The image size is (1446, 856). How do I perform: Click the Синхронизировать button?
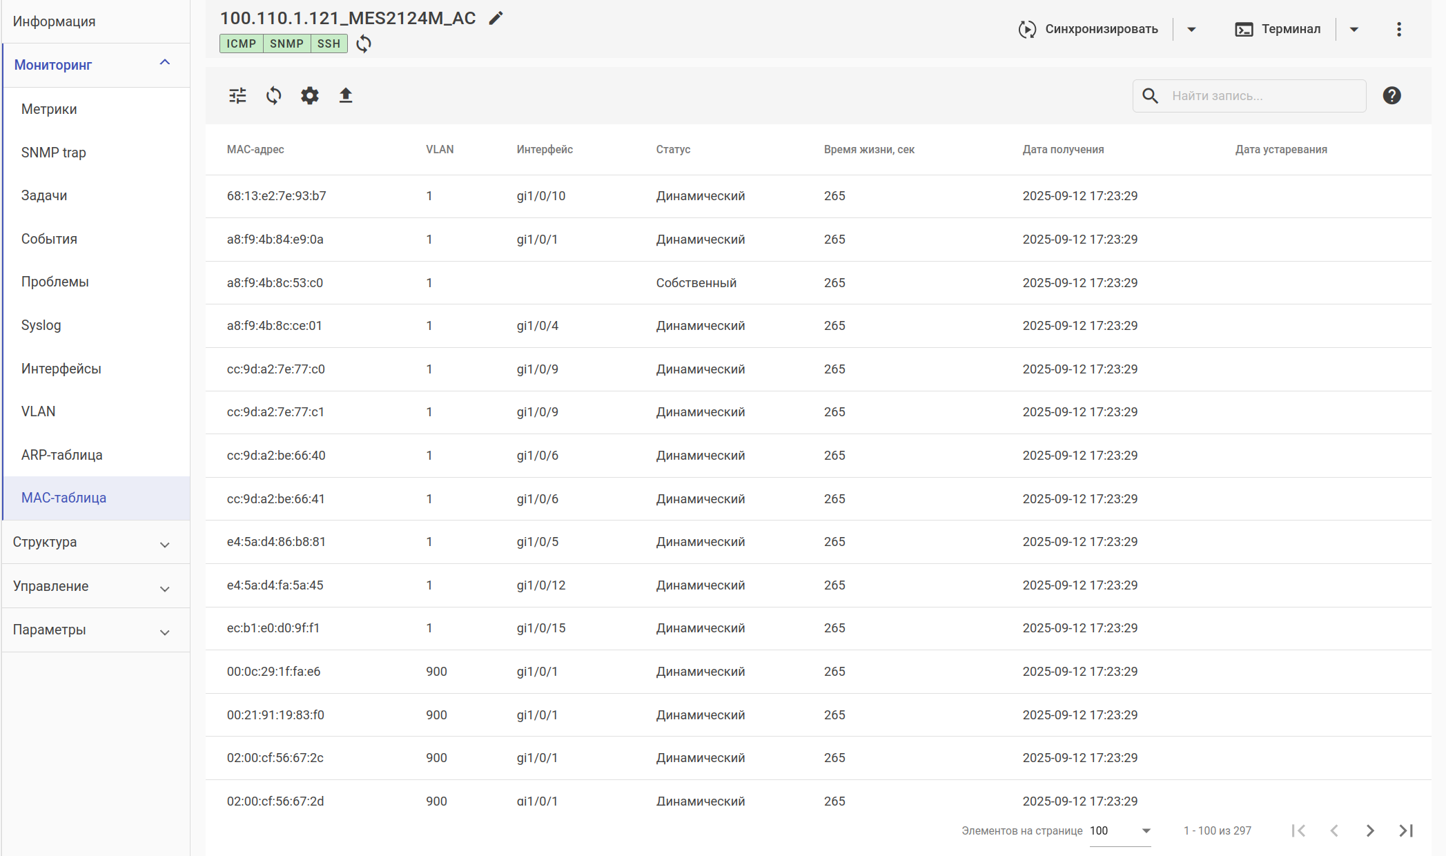click(1089, 29)
